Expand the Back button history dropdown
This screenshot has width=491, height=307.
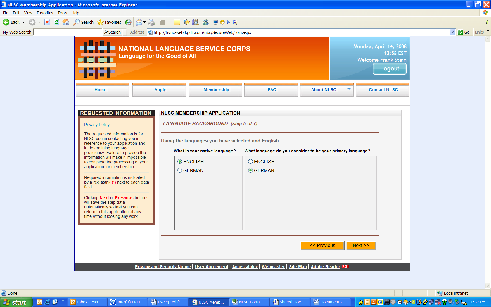(24, 22)
